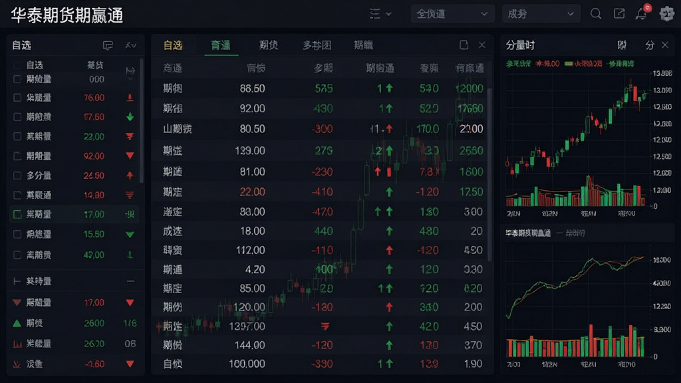Click the 华泰期货期赢通 app title

click(x=67, y=15)
